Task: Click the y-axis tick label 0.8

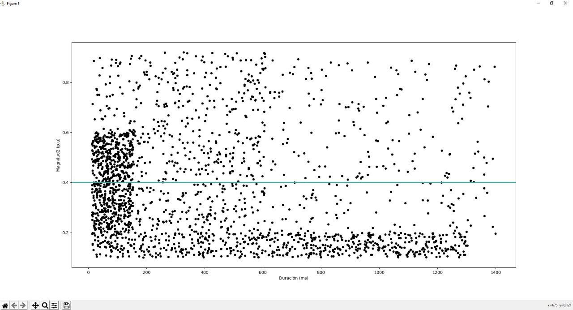Action: point(65,82)
